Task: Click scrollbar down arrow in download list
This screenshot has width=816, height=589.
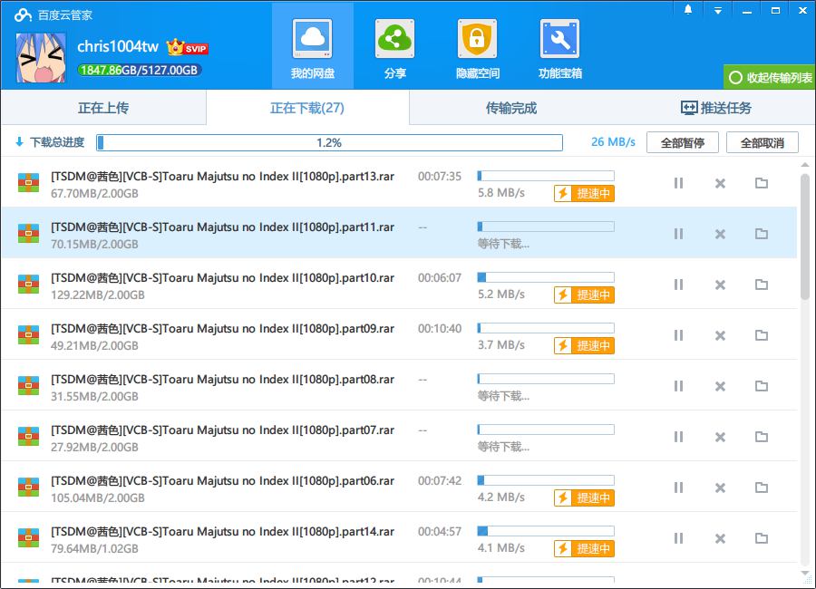Action: pyautogui.click(x=805, y=575)
